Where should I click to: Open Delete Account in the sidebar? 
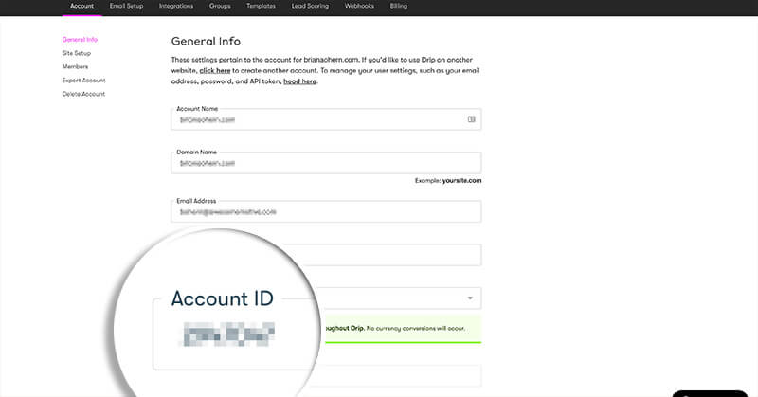pos(83,94)
